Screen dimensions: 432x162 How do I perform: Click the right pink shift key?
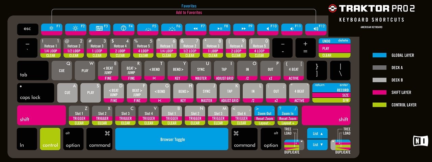click(326, 115)
